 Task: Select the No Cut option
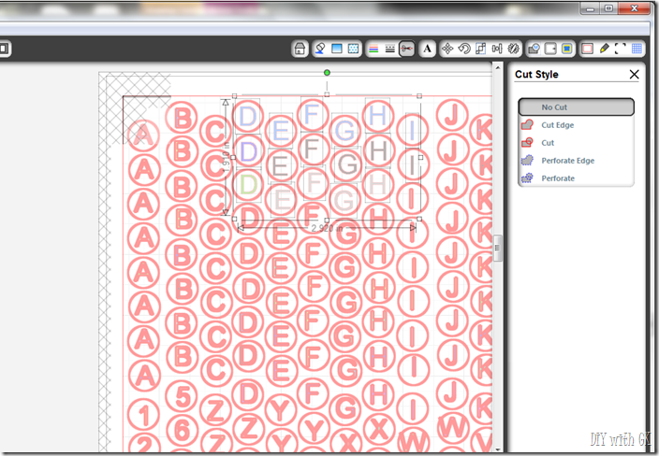tap(576, 107)
